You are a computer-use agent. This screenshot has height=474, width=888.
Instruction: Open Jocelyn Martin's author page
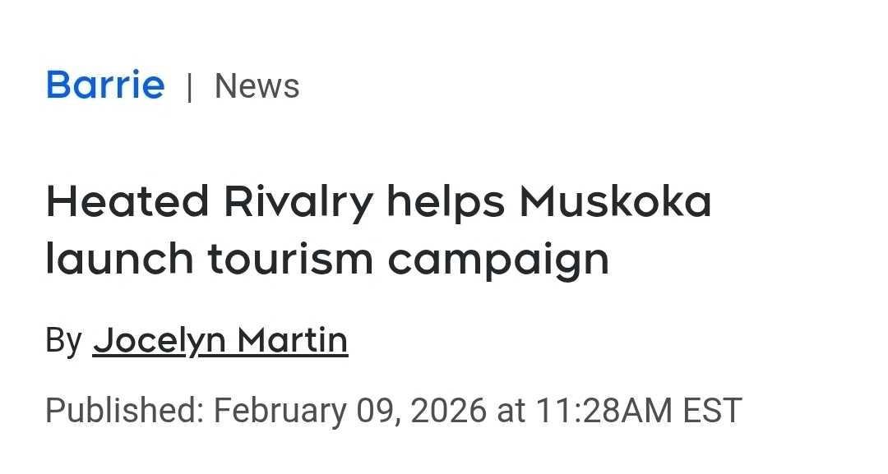pos(220,340)
